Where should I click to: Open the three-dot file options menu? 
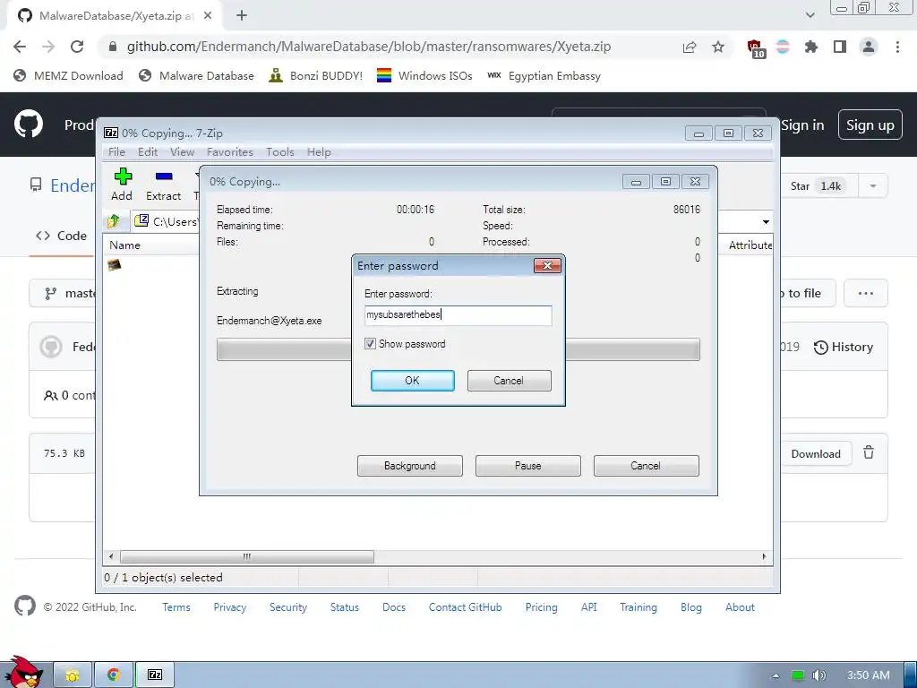click(x=866, y=293)
